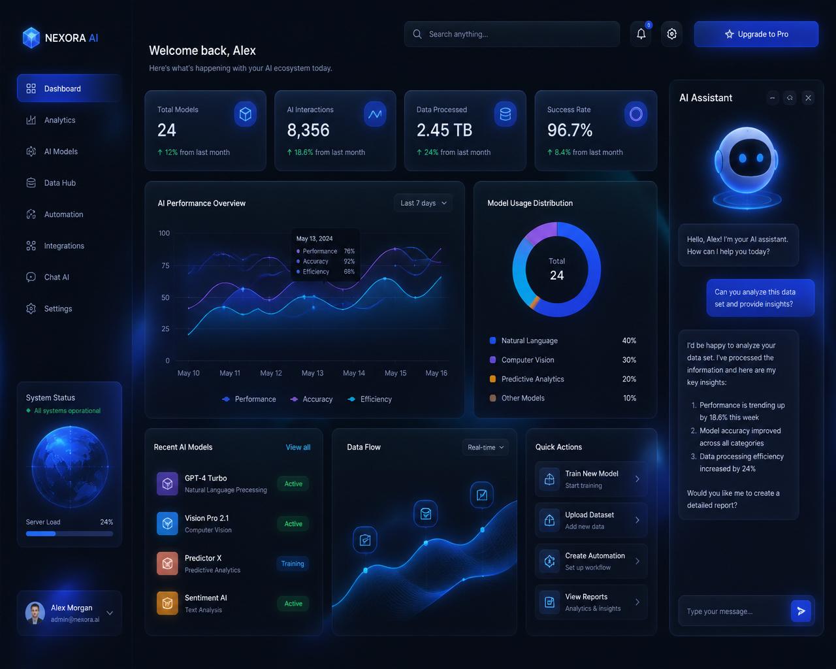Open the Last 7 days dropdown
The image size is (836, 669).
(x=423, y=203)
